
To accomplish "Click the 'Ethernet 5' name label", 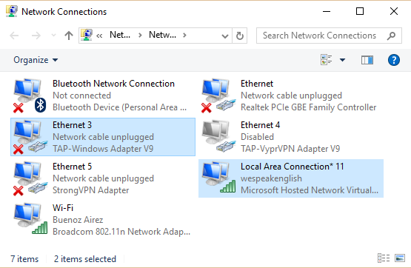I will 72,167.
